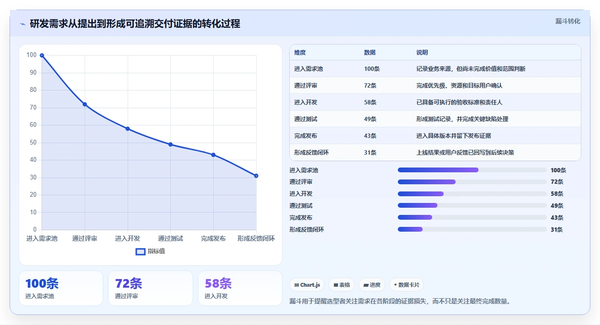Click the 数据卡片 tag chip
The width and height of the screenshot is (600, 325).
click(x=406, y=285)
